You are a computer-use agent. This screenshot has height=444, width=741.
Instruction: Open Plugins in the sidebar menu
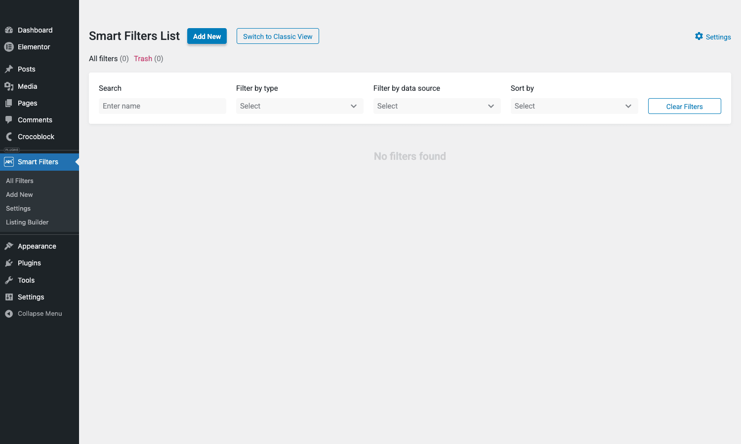[x=40, y=263]
